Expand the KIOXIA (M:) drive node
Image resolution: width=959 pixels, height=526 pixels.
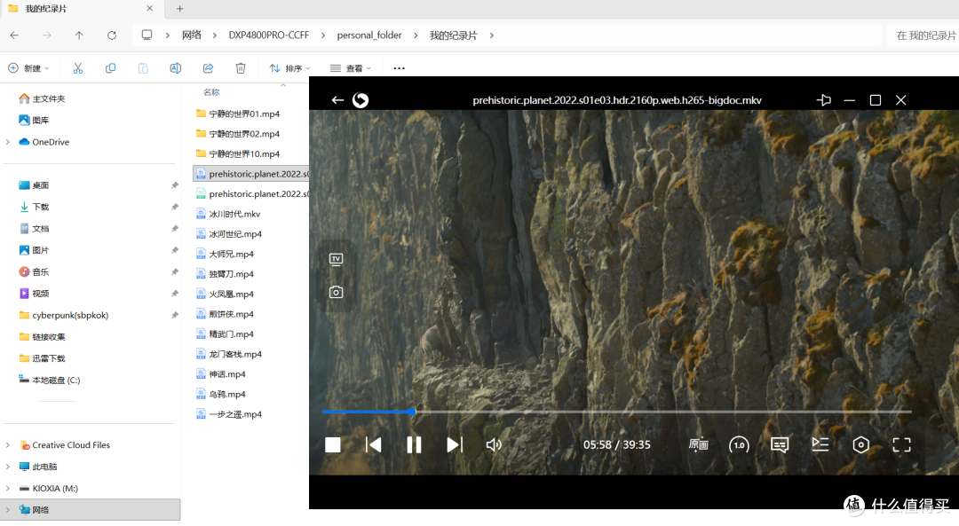tap(8, 488)
